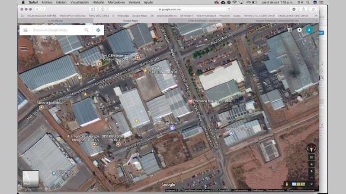The height and width of the screenshot is (194, 346).
Task: Open the Red inmuebles24 bookmark
Action: click(206, 16)
